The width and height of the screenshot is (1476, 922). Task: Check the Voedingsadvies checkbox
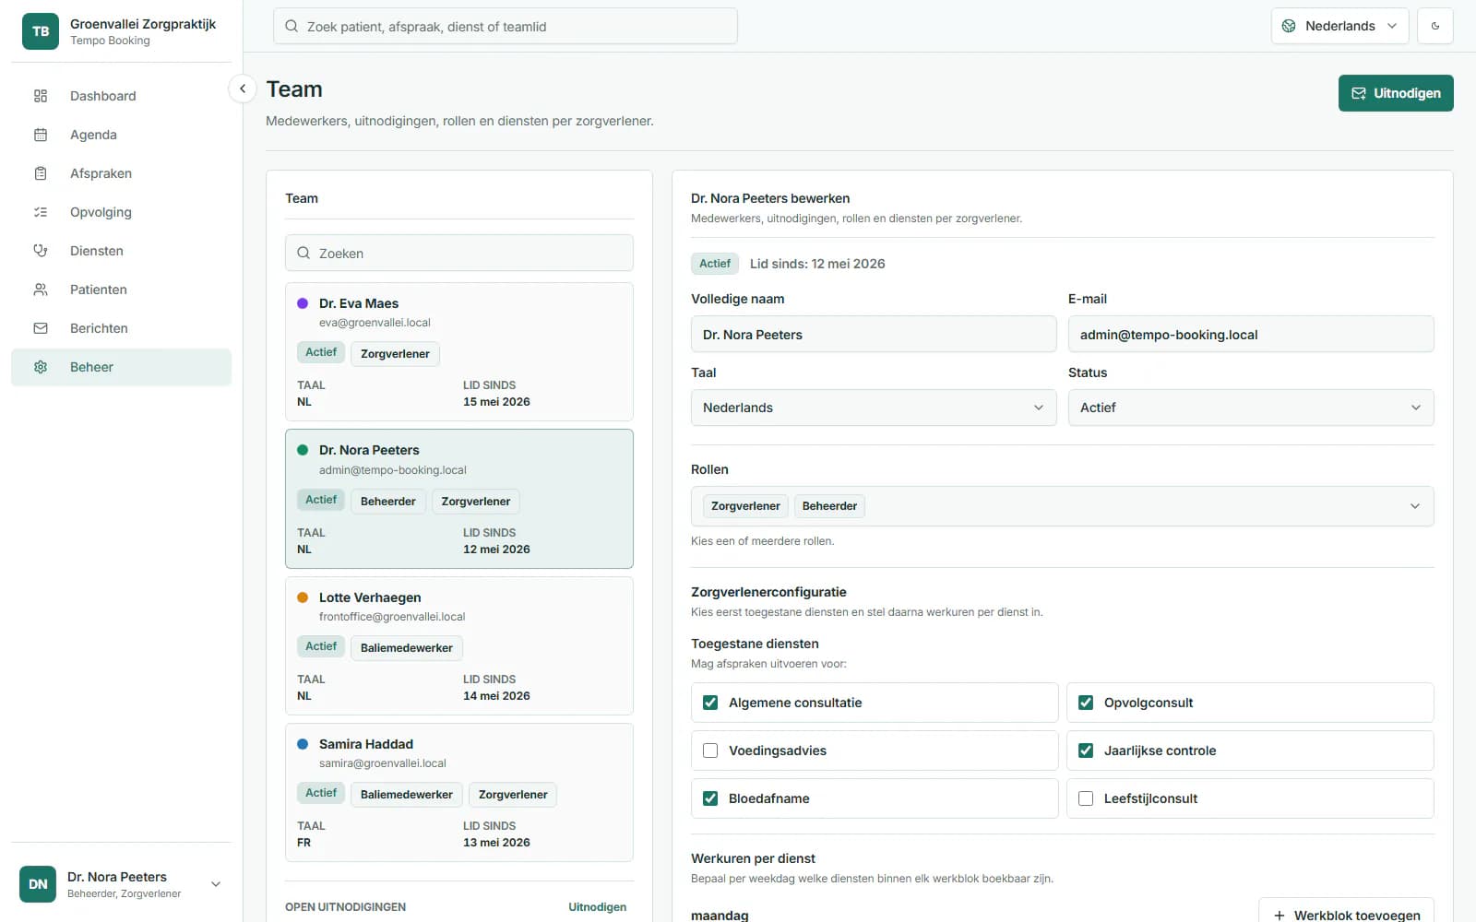point(710,751)
